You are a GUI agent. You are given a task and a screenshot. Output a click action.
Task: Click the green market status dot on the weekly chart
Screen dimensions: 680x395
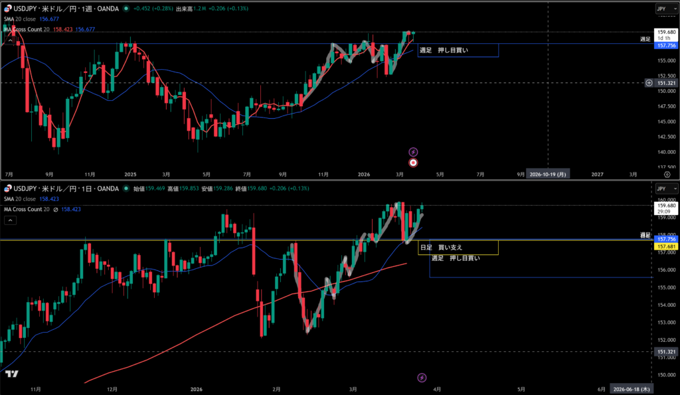[126, 9]
